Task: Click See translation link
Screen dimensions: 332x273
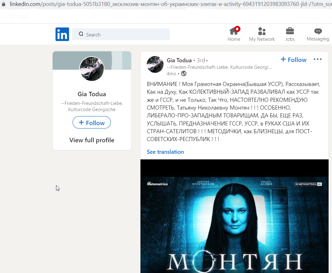Action: pyautogui.click(x=165, y=152)
